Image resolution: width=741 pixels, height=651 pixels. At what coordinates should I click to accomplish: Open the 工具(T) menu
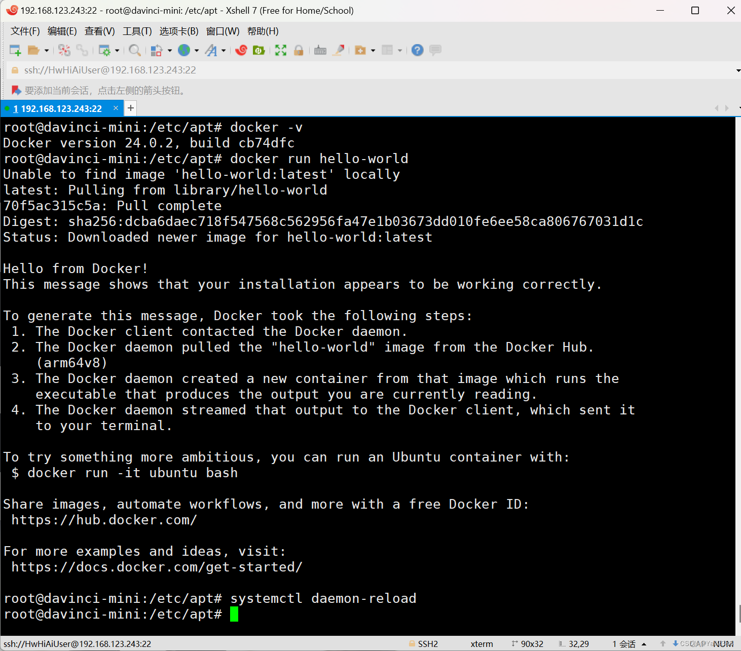(137, 31)
